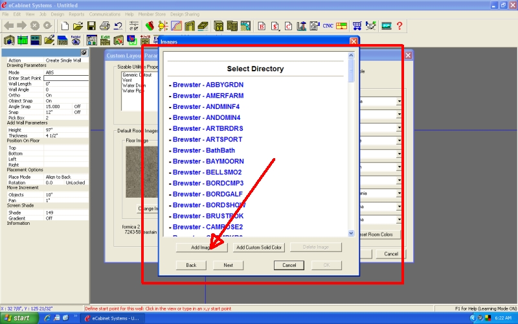Click the red C report page icon
The image size is (518, 324).
288,26
